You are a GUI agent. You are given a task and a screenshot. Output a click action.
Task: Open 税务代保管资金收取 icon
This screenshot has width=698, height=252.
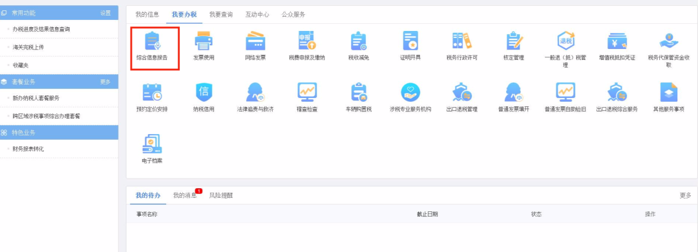click(669, 41)
